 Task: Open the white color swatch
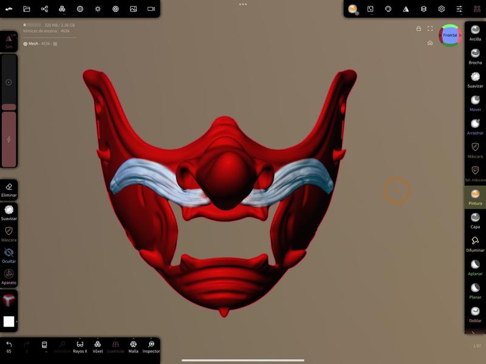[x=9, y=322]
